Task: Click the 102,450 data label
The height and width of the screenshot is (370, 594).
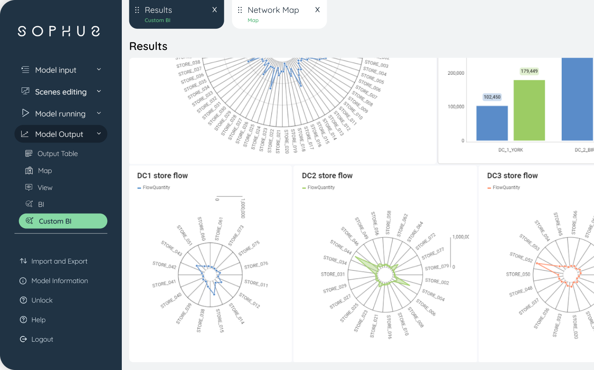Action: coord(492,97)
